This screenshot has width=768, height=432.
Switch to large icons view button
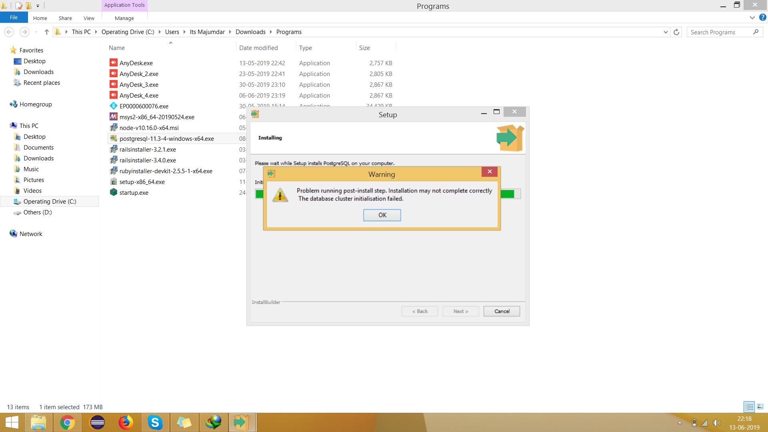click(x=760, y=407)
